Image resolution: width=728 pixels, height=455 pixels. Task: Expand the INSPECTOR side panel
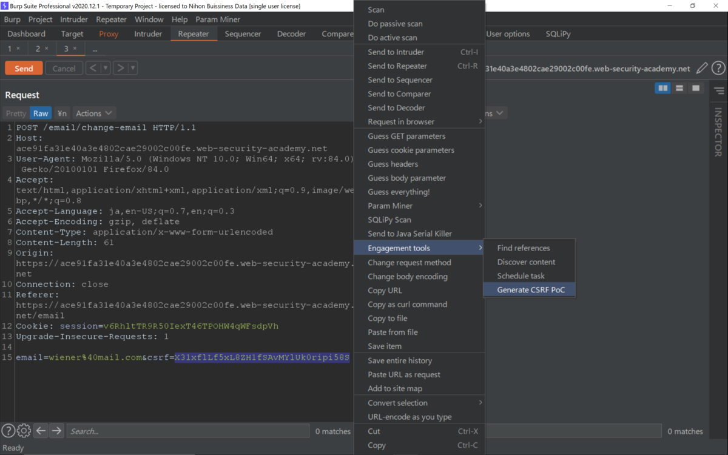click(718, 132)
